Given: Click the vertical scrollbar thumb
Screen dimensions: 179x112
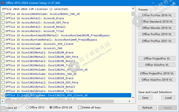Looking at the screenshot, I should pos(133,14).
